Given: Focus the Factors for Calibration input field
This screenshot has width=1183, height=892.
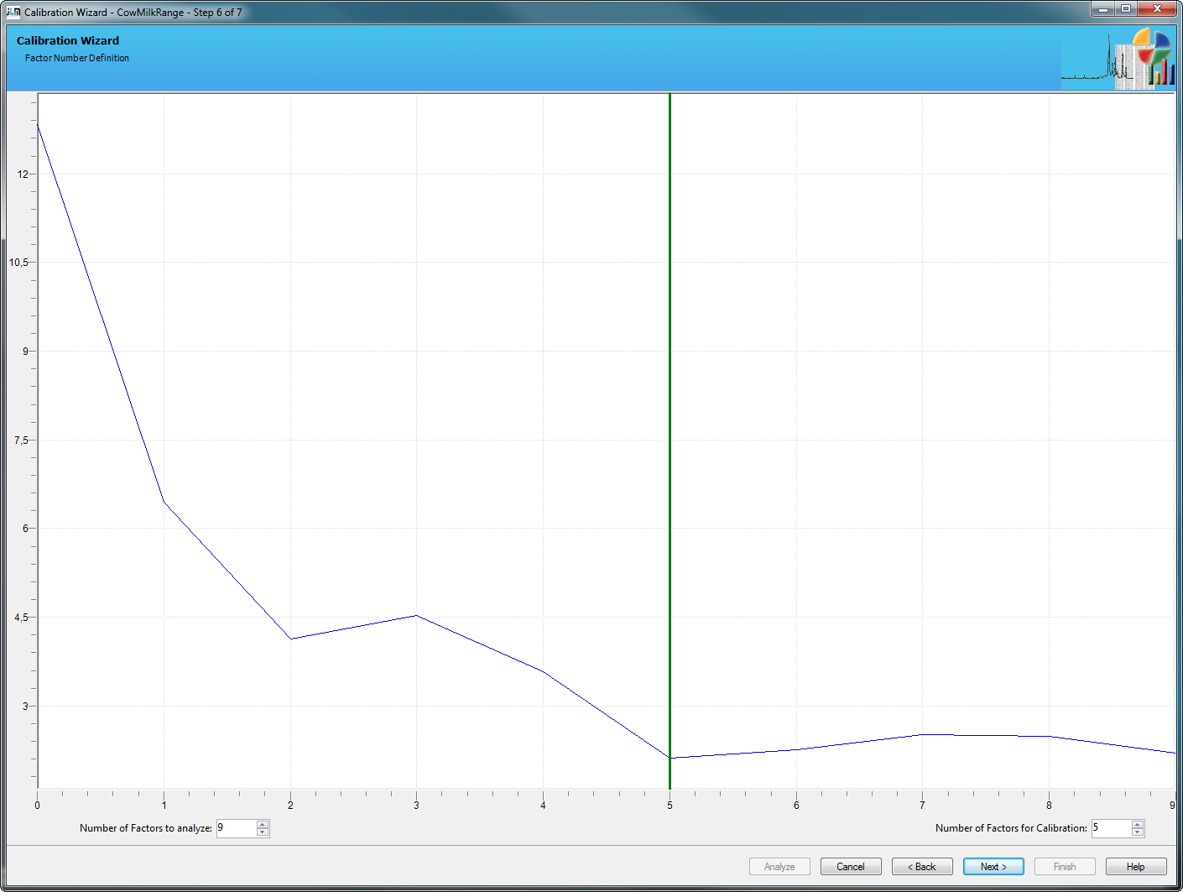Looking at the screenshot, I should [1111, 828].
